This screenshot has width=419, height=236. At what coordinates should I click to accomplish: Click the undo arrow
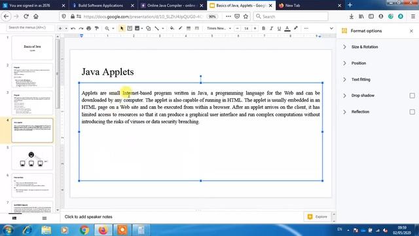(73, 28)
